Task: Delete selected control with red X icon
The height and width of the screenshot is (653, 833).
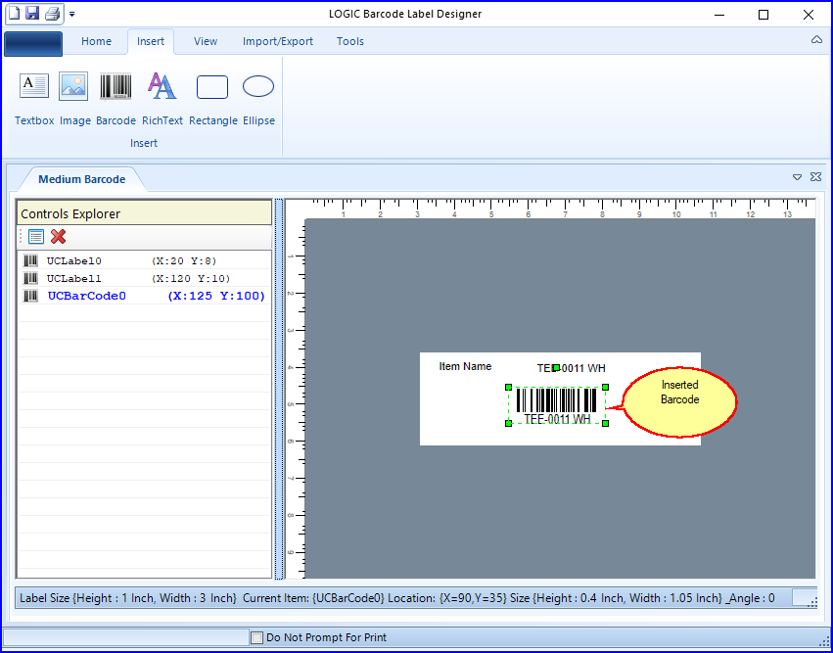Action: pos(58,237)
